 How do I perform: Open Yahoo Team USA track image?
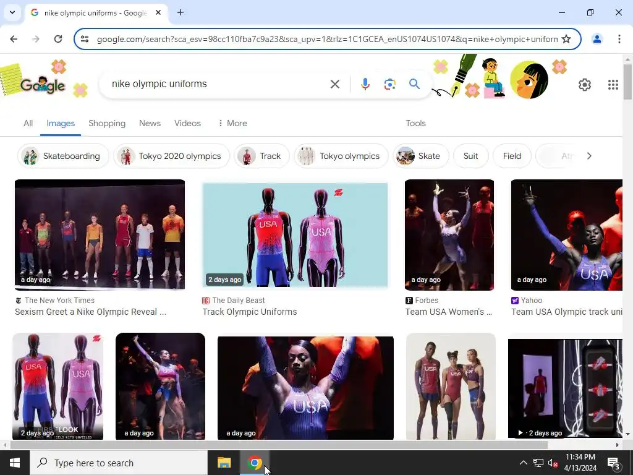point(567,234)
